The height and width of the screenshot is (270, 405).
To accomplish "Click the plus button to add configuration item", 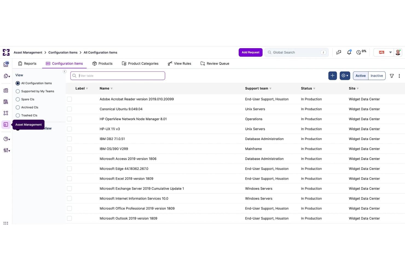I will tap(332, 76).
